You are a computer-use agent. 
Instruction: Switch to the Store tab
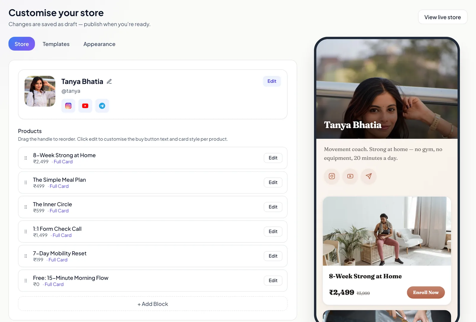tap(22, 44)
